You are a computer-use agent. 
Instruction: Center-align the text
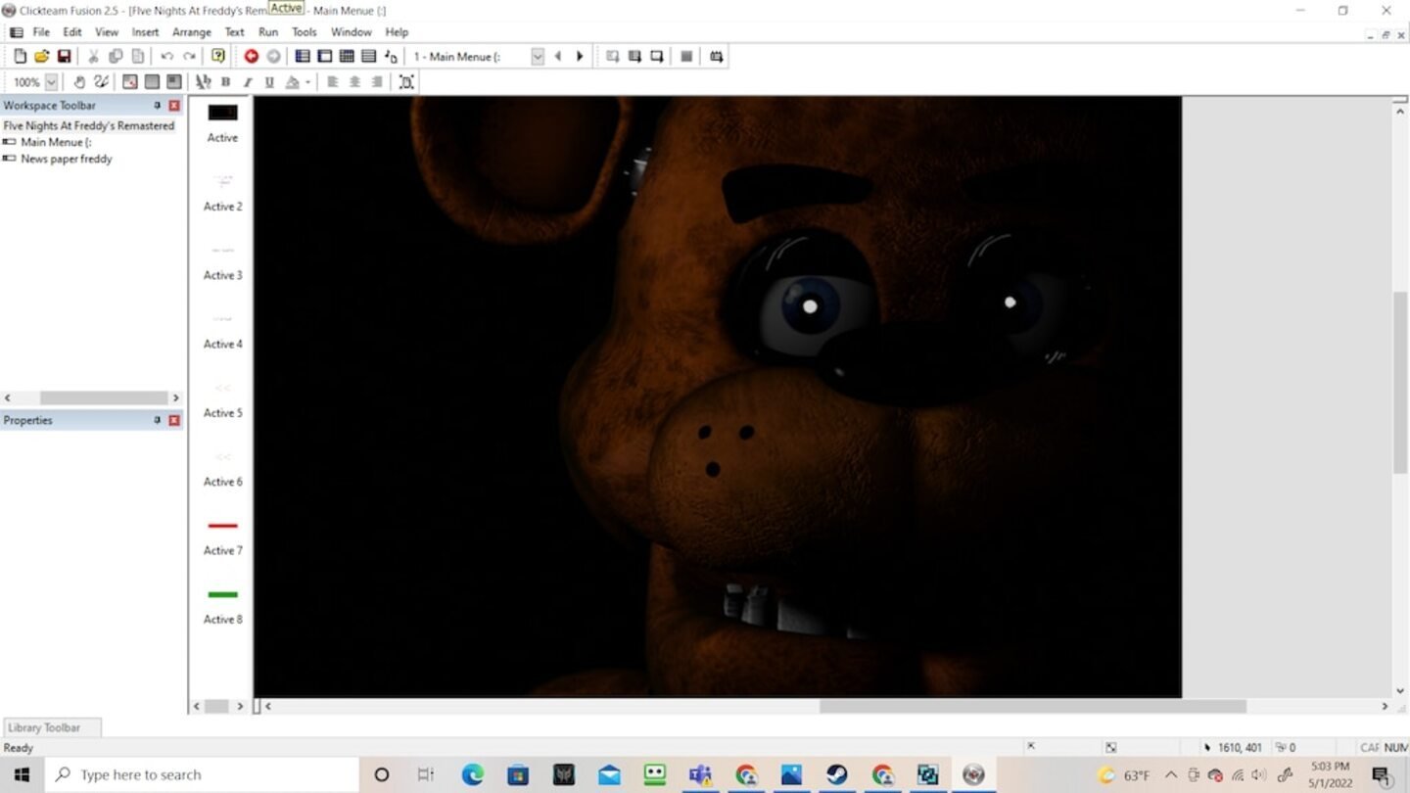[354, 82]
